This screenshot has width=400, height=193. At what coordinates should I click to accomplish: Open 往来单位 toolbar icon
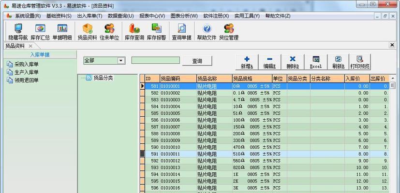click(x=109, y=31)
